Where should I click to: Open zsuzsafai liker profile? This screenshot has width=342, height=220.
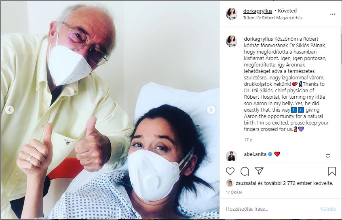point(246,183)
